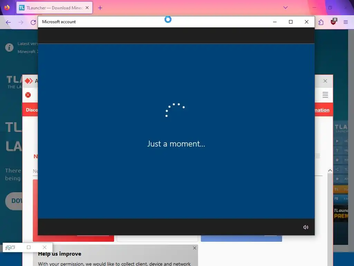Click Just a moment... text
Image resolution: width=354 pixels, height=266 pixels.
click(x=176, y=144)
